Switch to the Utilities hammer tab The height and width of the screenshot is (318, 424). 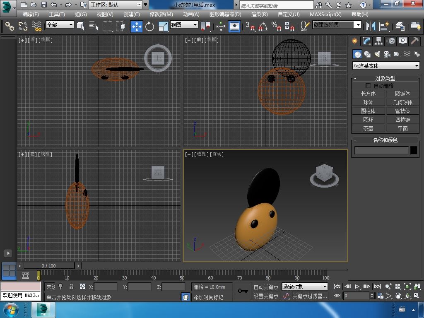pyautogui.click(x=414, y=41)
